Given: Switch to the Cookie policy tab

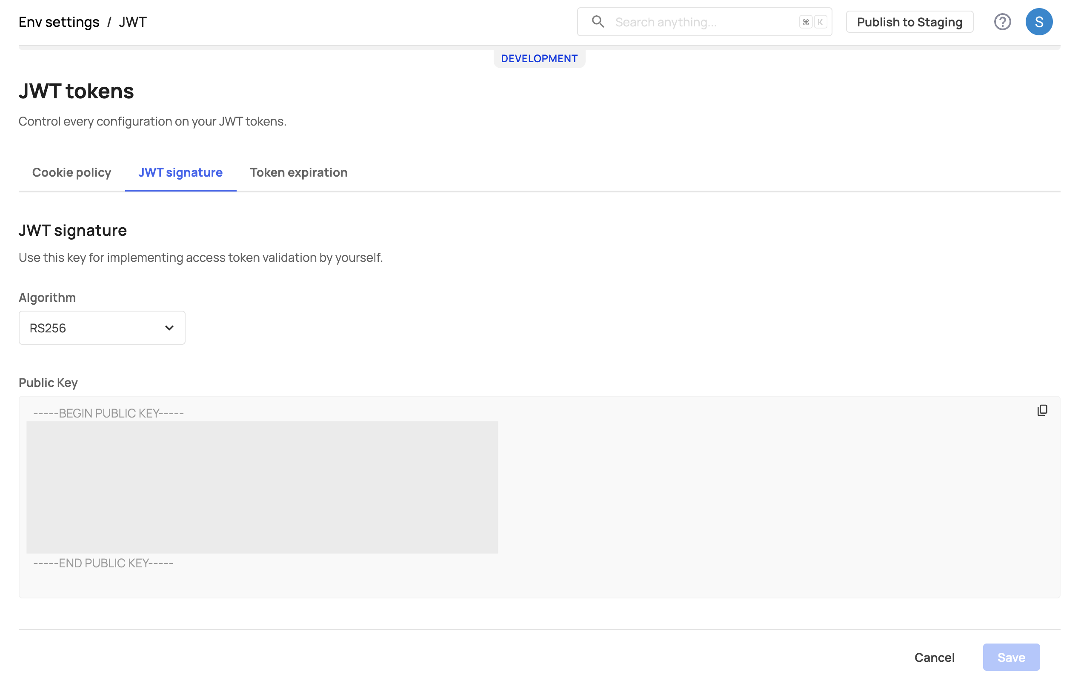Looking at the screenshot, I should (x=71, y=173).
